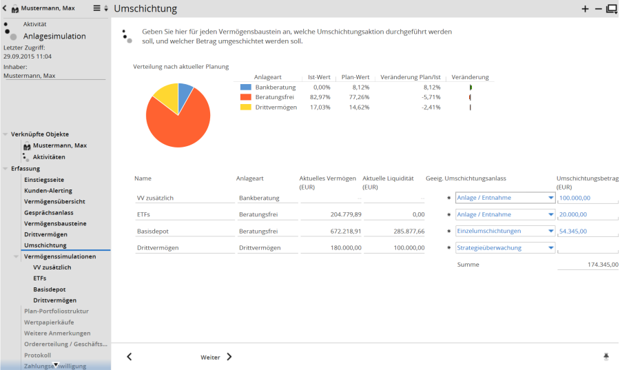Go back using the top-left chevron arrow
The height and width of the screenshot is (370, 620).
tap(6, 9)
